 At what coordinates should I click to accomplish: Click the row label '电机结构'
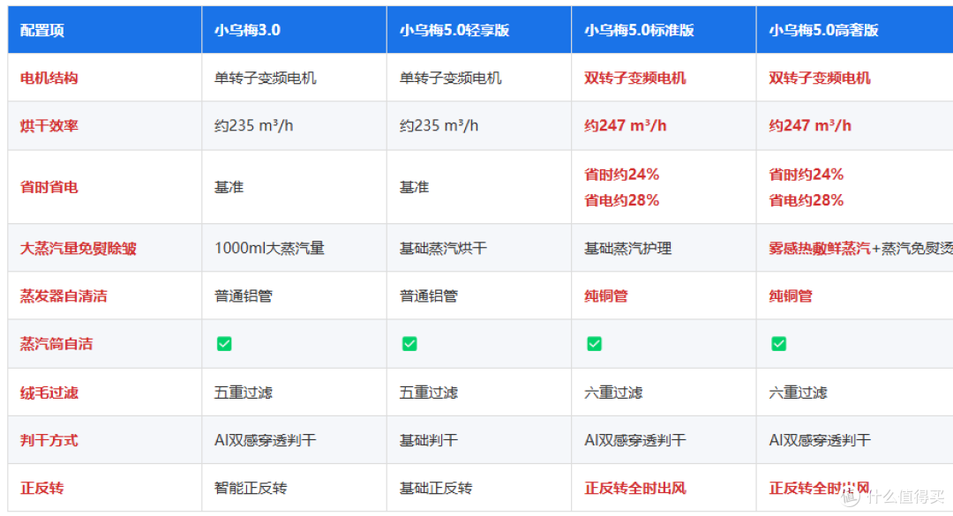pyautogui.click(x=49, y=78)
